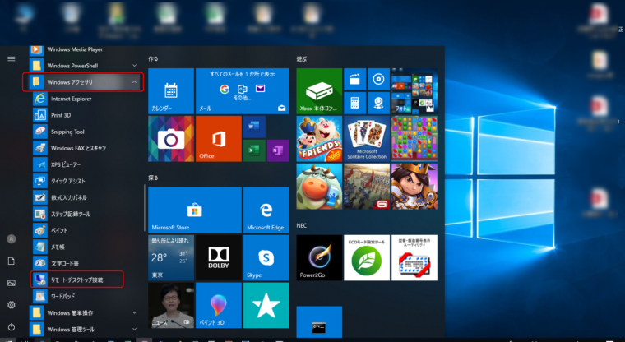Open the Word tile

254,127
